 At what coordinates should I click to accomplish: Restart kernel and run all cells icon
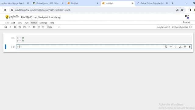tap(43, 27)
